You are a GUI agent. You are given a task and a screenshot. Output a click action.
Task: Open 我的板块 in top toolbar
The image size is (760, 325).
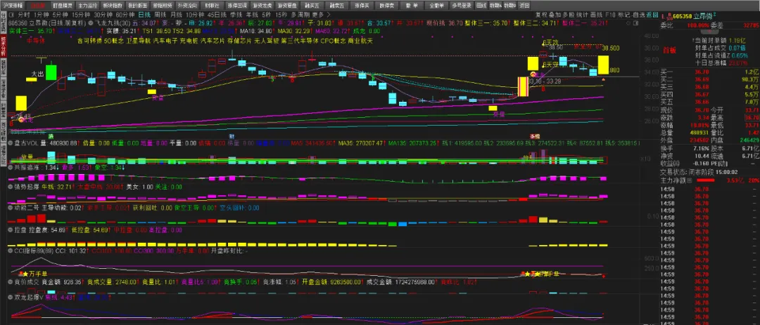coord(138,6)
